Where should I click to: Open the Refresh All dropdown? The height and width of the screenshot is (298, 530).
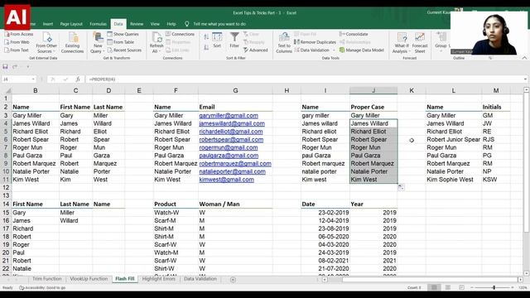pos(157,42)
